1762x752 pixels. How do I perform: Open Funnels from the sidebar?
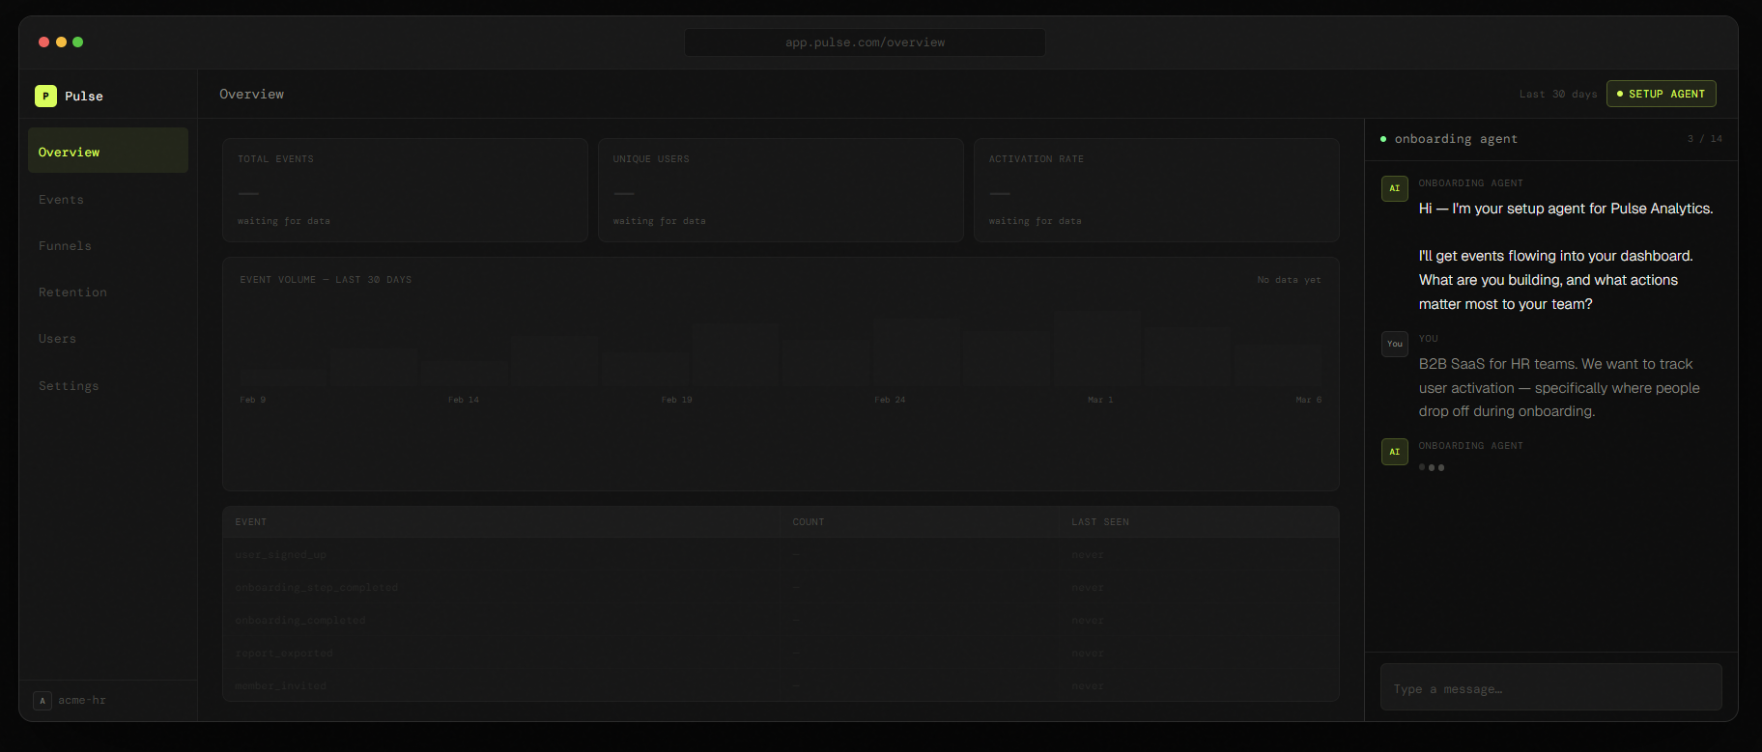click(108, 245)
